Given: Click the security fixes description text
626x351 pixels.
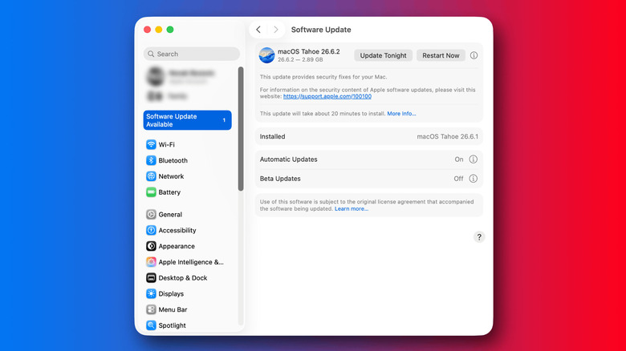Looking at the screenshot, I should pos(323,77).
